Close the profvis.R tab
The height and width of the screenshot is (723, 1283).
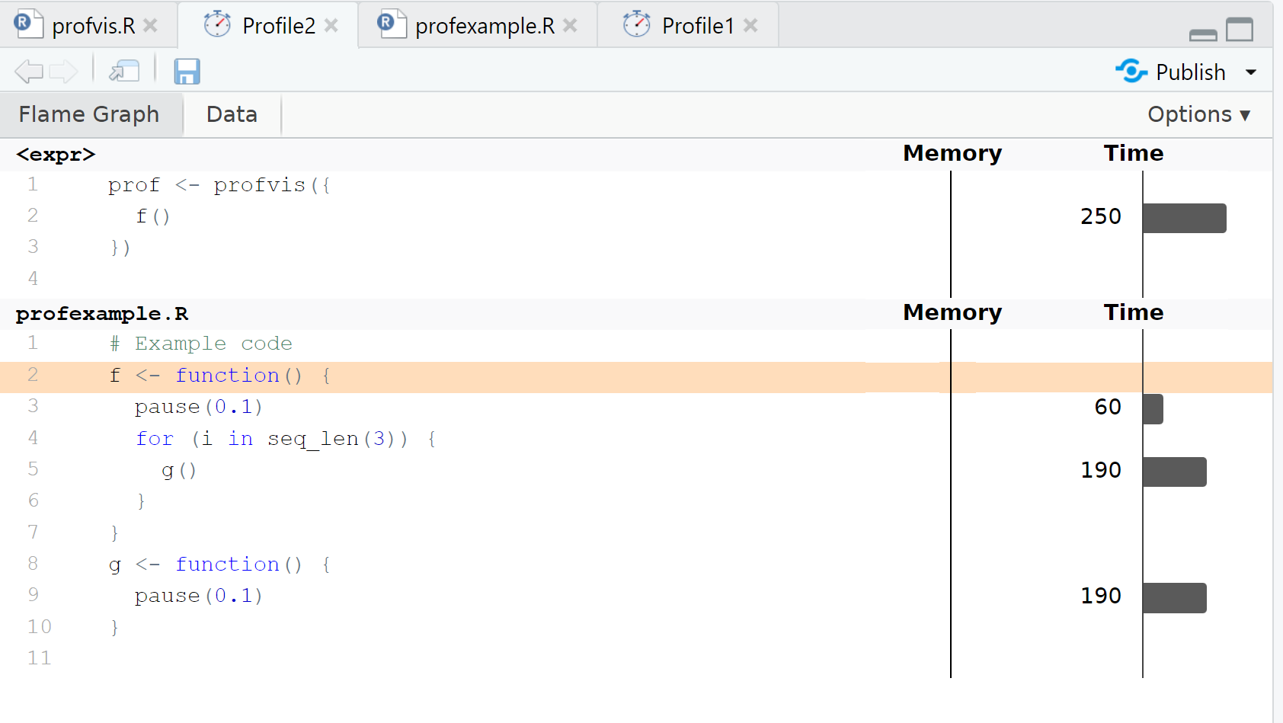(151, 26)
